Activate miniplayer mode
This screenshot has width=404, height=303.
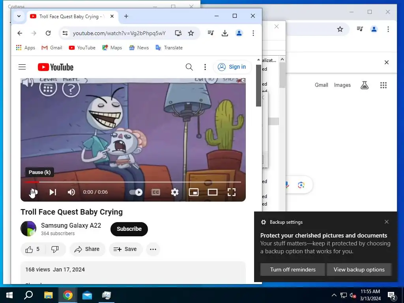193,192
